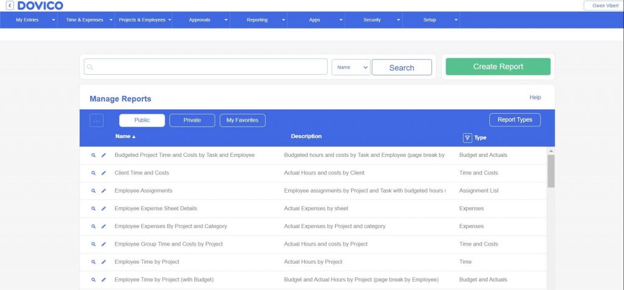This screenshot has width=624, height=290.
Task: Select the Employee Assignments report name
Action: pos(143,191)
